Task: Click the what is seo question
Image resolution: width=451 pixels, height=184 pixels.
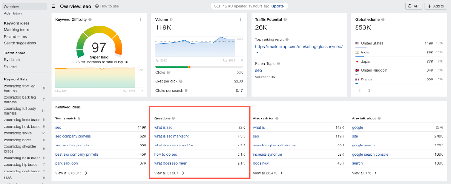Action: tap(163, 127)
